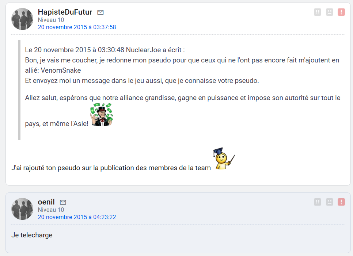The width and height of the screenshot is (353, 256).
Task: Send private message to HapisteDuFutur via envelope
Action: 100,12
